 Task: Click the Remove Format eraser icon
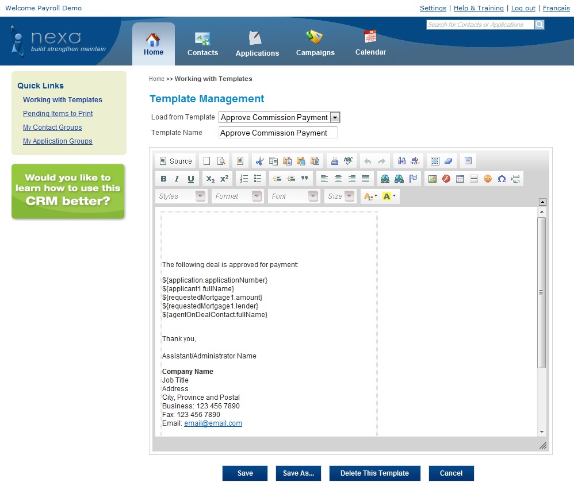pos(449,161)
